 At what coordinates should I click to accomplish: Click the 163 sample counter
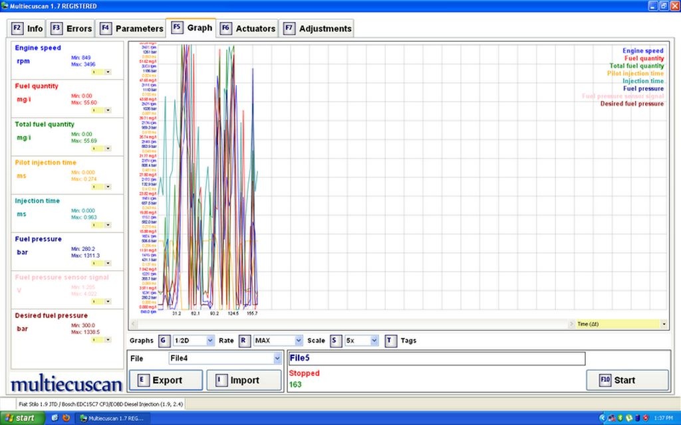(x=295, y=384)
